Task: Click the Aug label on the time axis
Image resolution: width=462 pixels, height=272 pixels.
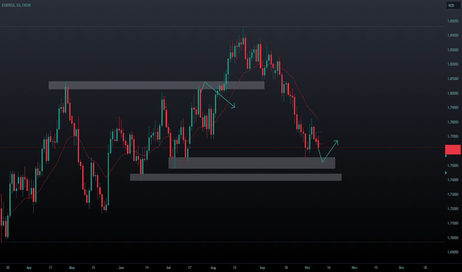Action: coord(213,268)
